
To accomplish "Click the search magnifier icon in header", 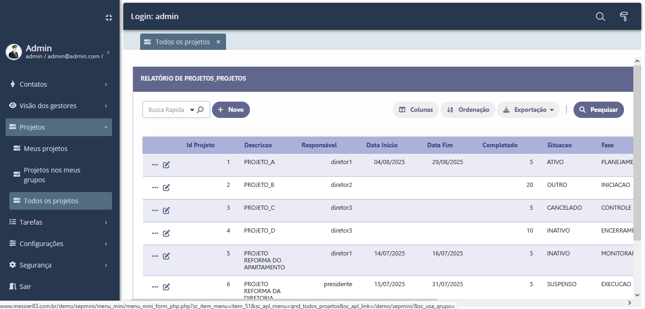I will pos(600,17).
